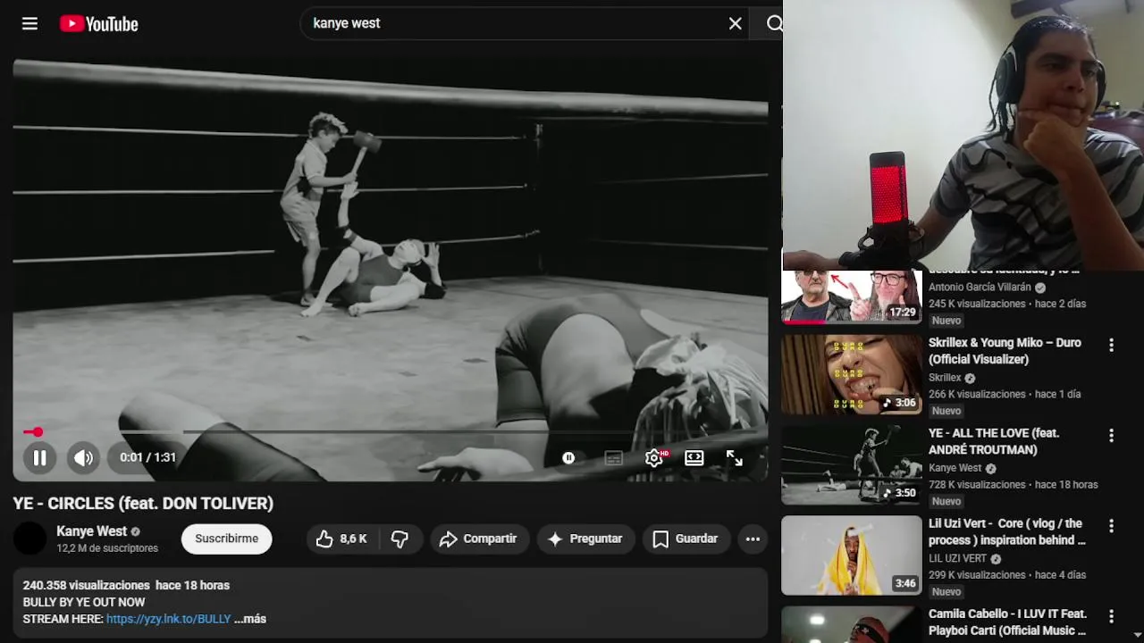The height and width of the screenshot is (643, 1144).
Task: Open Kanye West channel in ALL THE LOVE row
Action: pos(955,468)
